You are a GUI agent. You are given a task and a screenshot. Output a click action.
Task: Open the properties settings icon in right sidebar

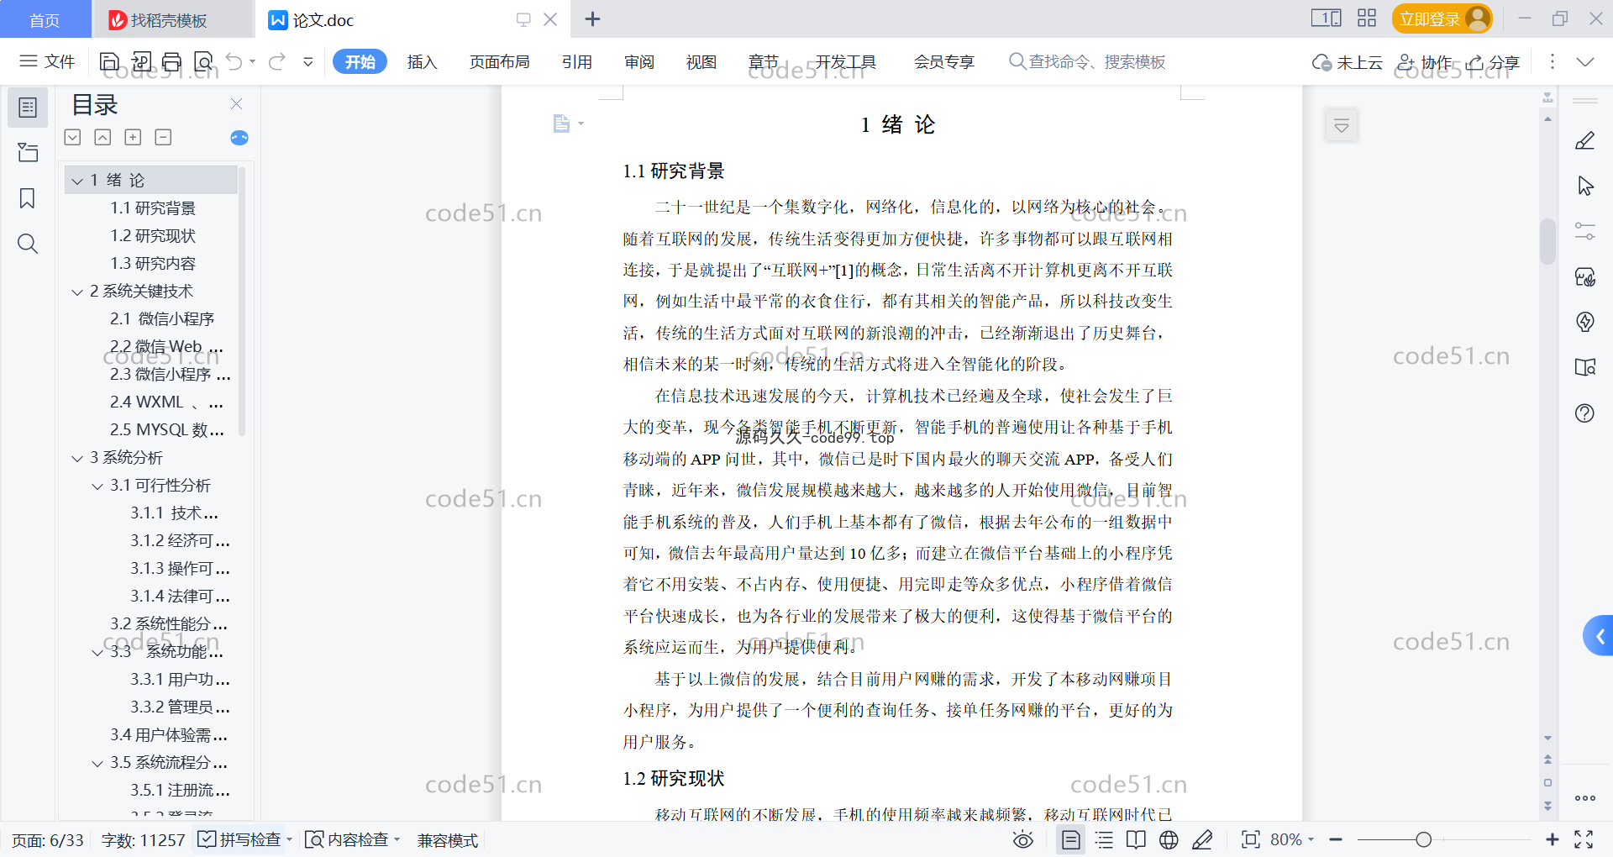[1584, 231]
